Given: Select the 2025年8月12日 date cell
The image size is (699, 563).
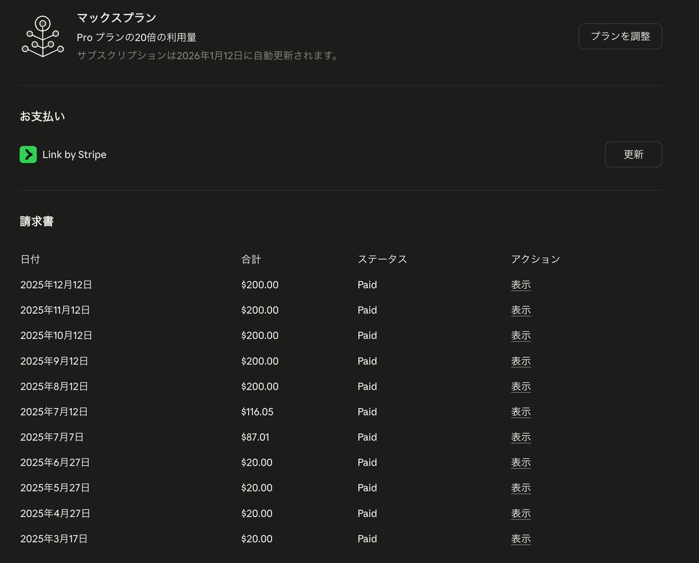Looking at the screenshot, I should (x=54, y=387).
